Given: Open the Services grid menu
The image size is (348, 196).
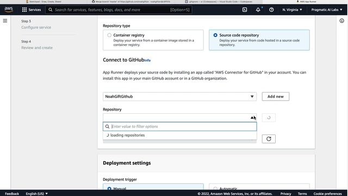Looking at the screenshot, I should (x=32, y=10).
